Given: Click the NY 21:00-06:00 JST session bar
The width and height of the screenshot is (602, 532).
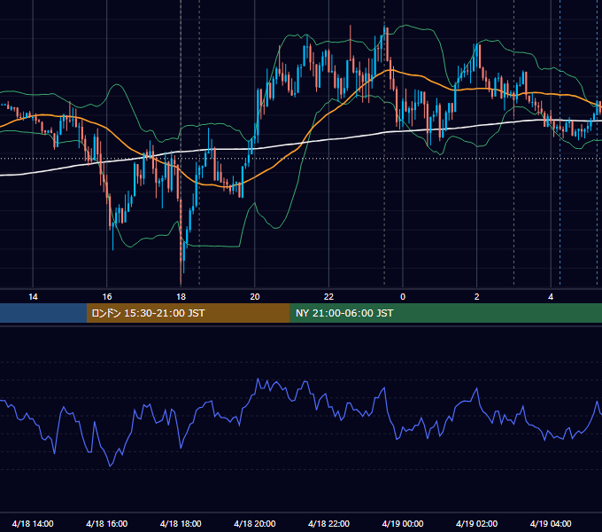Looking at the screenshot, I should tap(445, 313).
